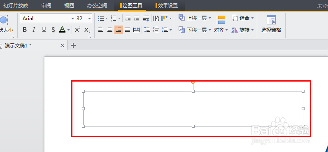Expand the 旋转 dropdown arrow

[x=252, y=30]
